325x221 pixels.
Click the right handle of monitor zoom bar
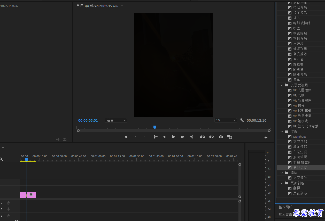pos(269,131)
